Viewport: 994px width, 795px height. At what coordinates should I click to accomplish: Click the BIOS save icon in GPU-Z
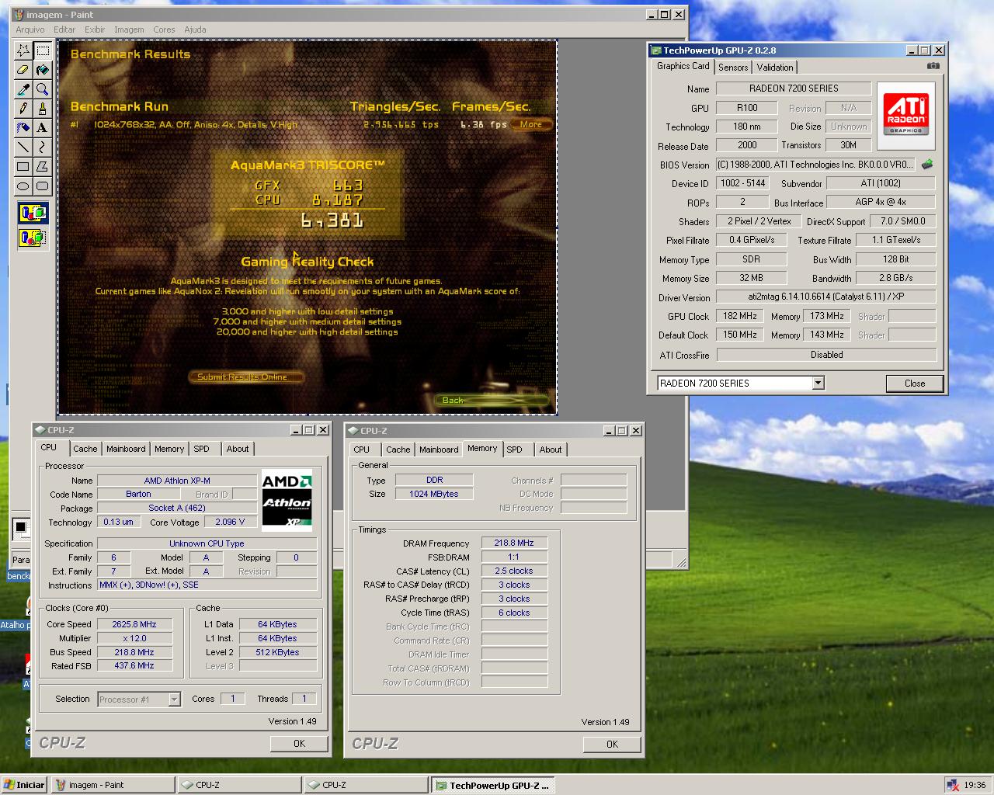click(x=927, y=165)
